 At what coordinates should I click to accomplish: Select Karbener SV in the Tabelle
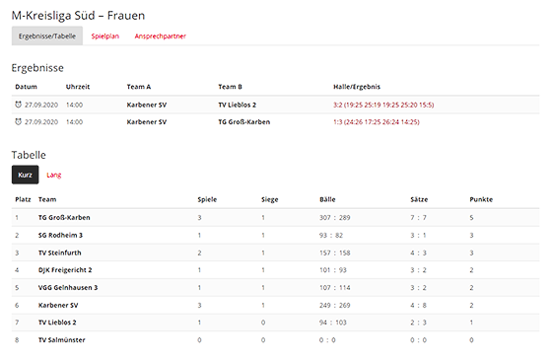(58, 305)
